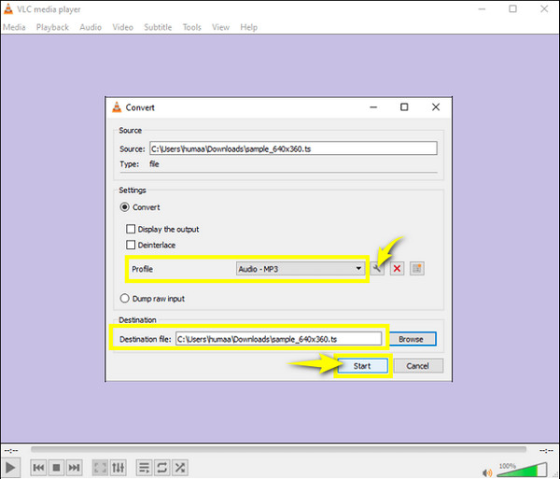Enable Display the output checkbox

(131, 229)
